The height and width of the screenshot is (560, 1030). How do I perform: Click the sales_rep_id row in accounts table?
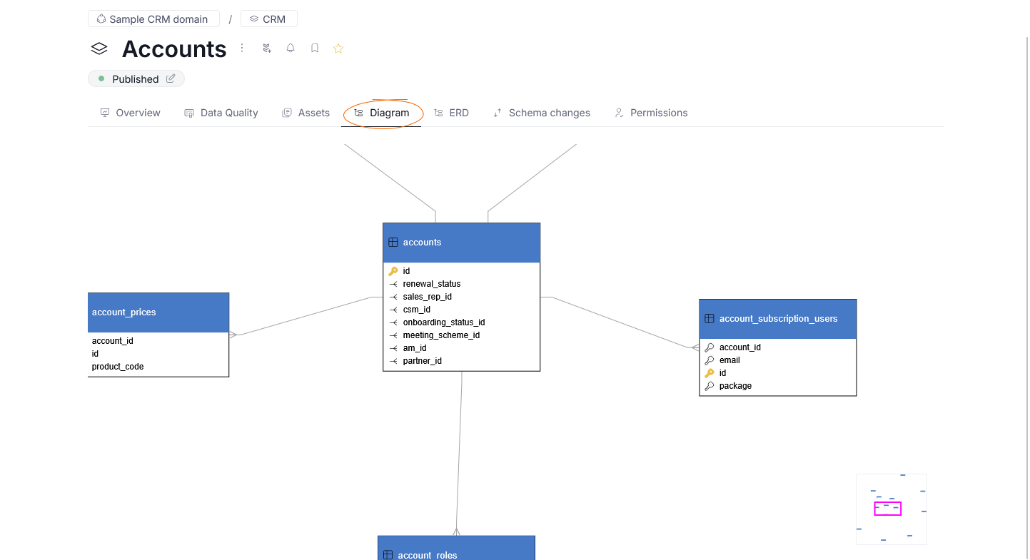point(428,296)
